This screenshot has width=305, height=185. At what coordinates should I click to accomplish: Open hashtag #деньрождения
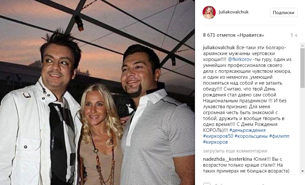(248, 130)
